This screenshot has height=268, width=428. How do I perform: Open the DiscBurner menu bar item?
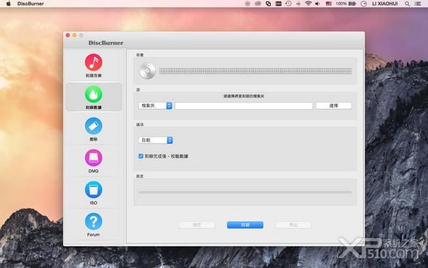pos(30,3)
